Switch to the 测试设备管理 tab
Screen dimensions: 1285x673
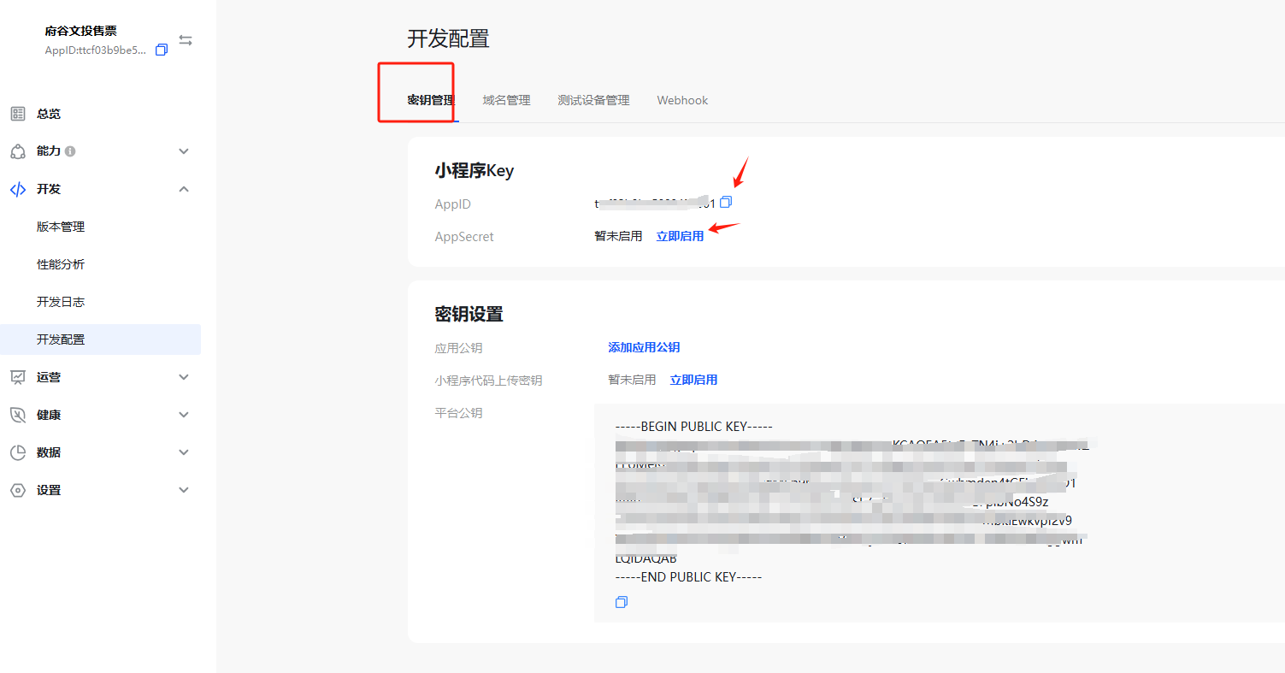593,100
